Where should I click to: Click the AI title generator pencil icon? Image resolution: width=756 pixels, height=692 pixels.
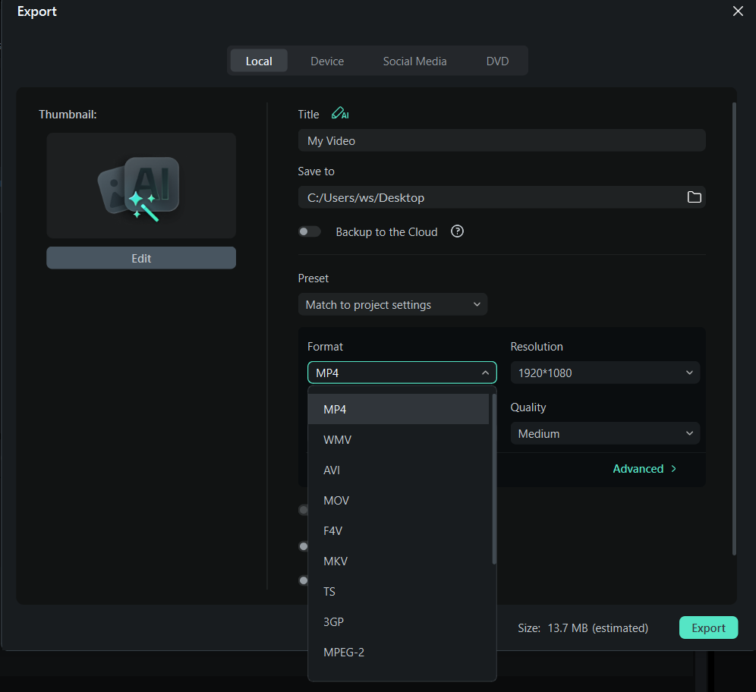coord(340,114)
